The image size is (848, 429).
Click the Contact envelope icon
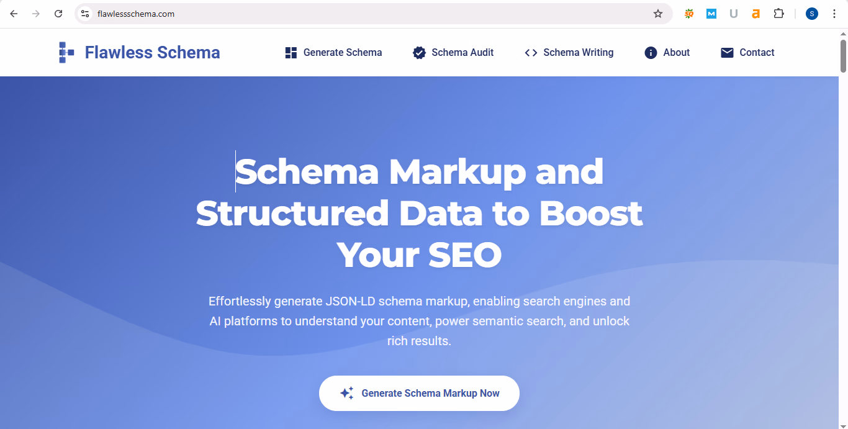tap(727, 53)
